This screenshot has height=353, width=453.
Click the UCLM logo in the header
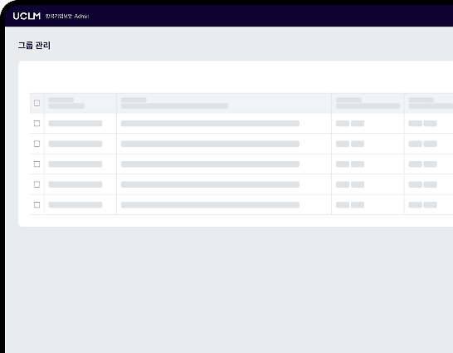tap(27, 16)
